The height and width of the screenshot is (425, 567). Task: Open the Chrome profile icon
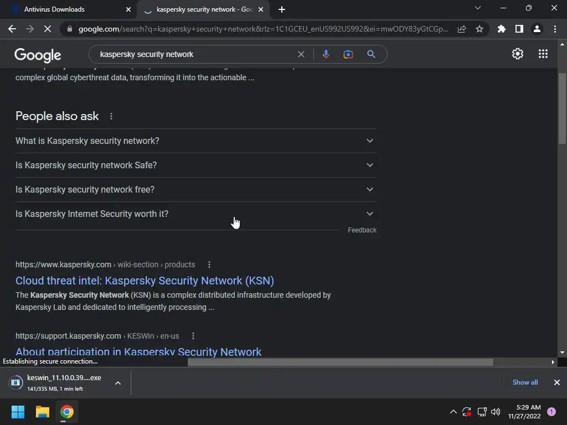tap(537, 29)
